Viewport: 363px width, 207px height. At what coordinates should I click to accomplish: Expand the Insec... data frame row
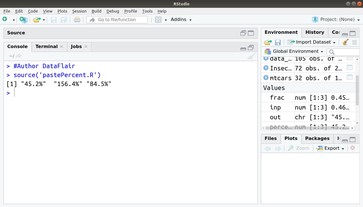point(266,68)
